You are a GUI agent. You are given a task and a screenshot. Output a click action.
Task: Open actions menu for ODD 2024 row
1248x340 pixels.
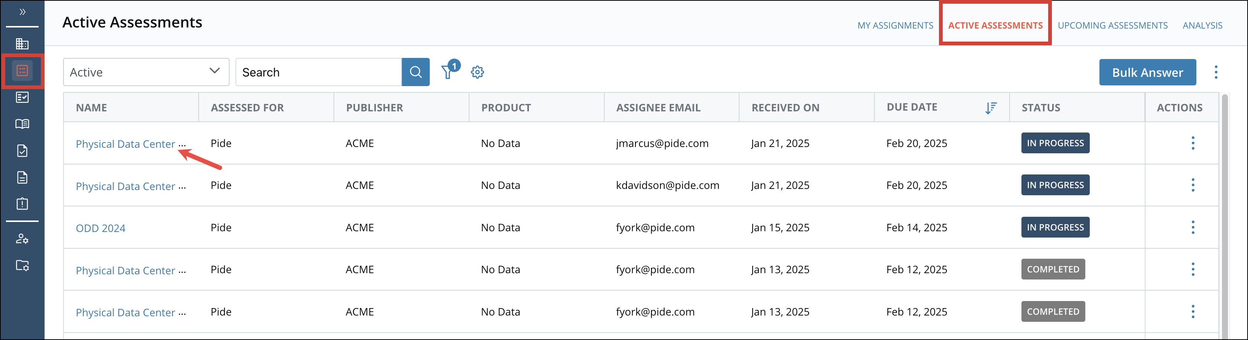[1193, 228]
